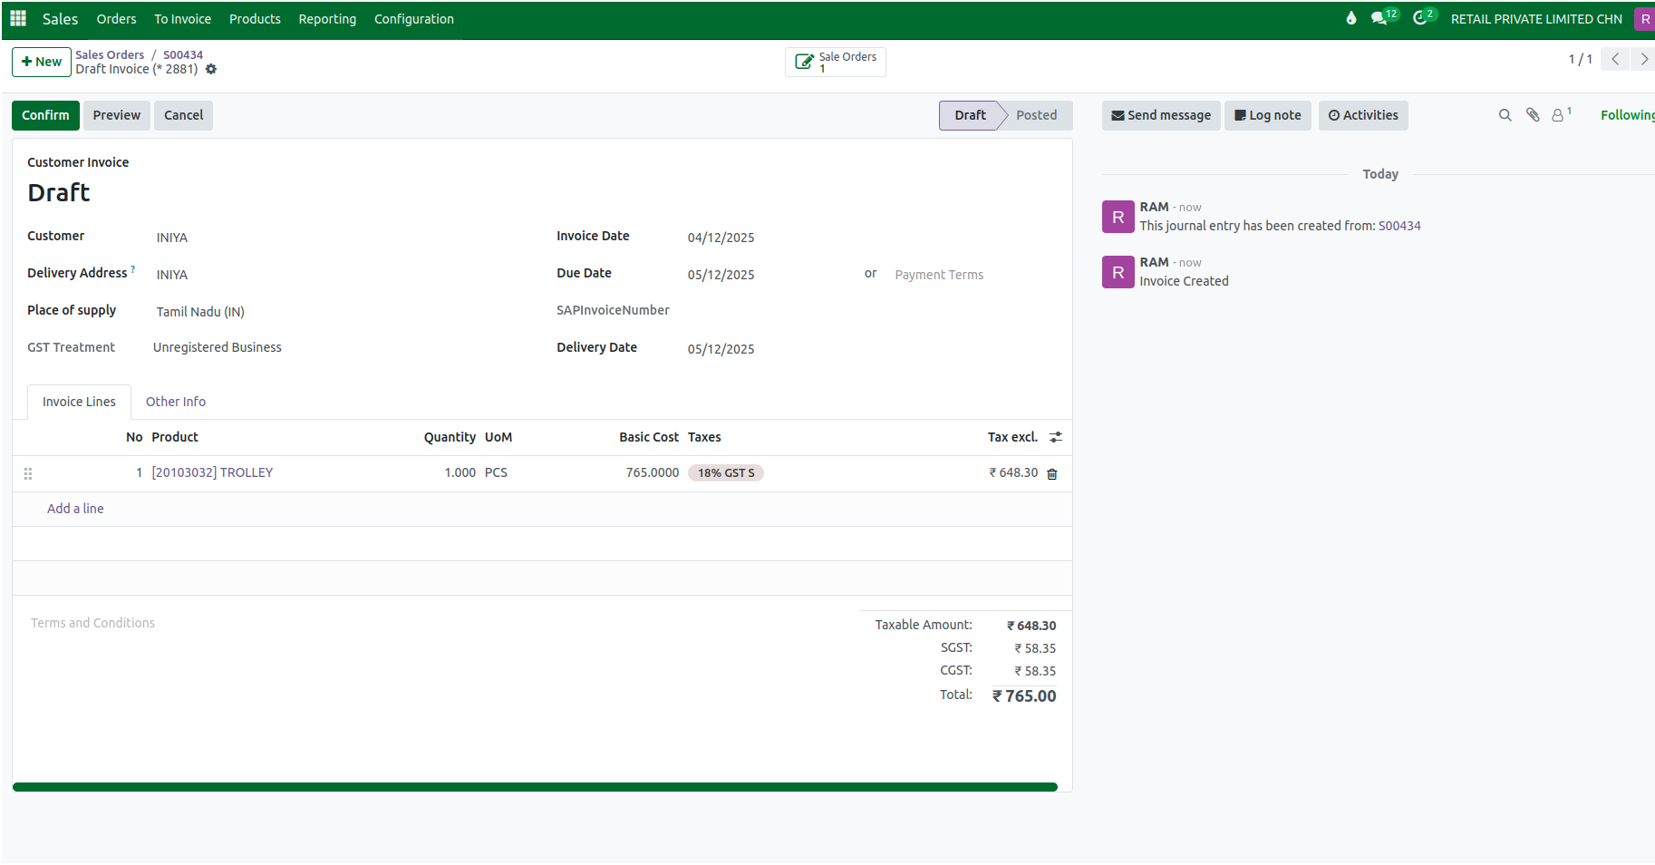Open Discuss conversations from the top bar
This screenshot has height=865, width=1655.
tap(1379, 17)
